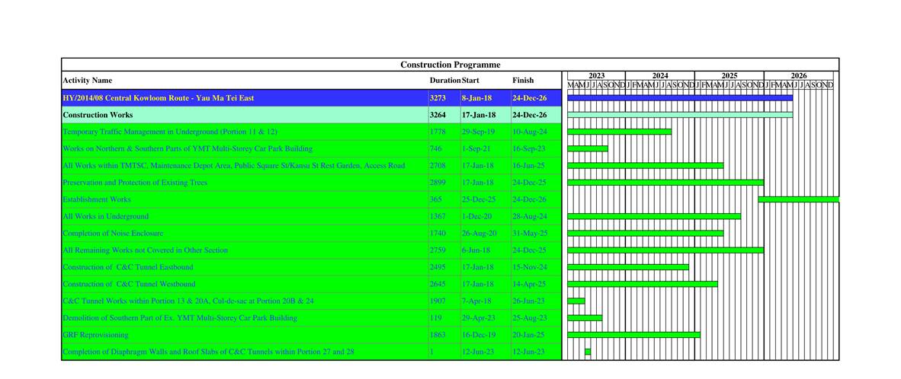This screenshot has height=379, width=901.
Task: Click the Construction Works summary row name
Action: click(98, 115)
